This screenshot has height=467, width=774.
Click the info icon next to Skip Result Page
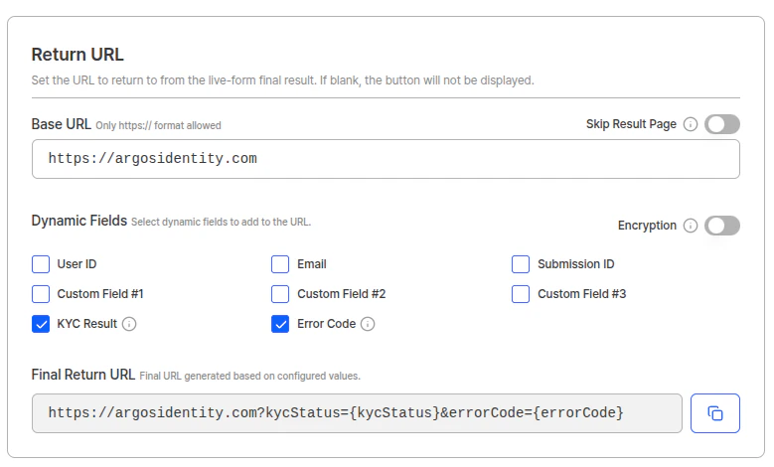[x=691, y=124]
